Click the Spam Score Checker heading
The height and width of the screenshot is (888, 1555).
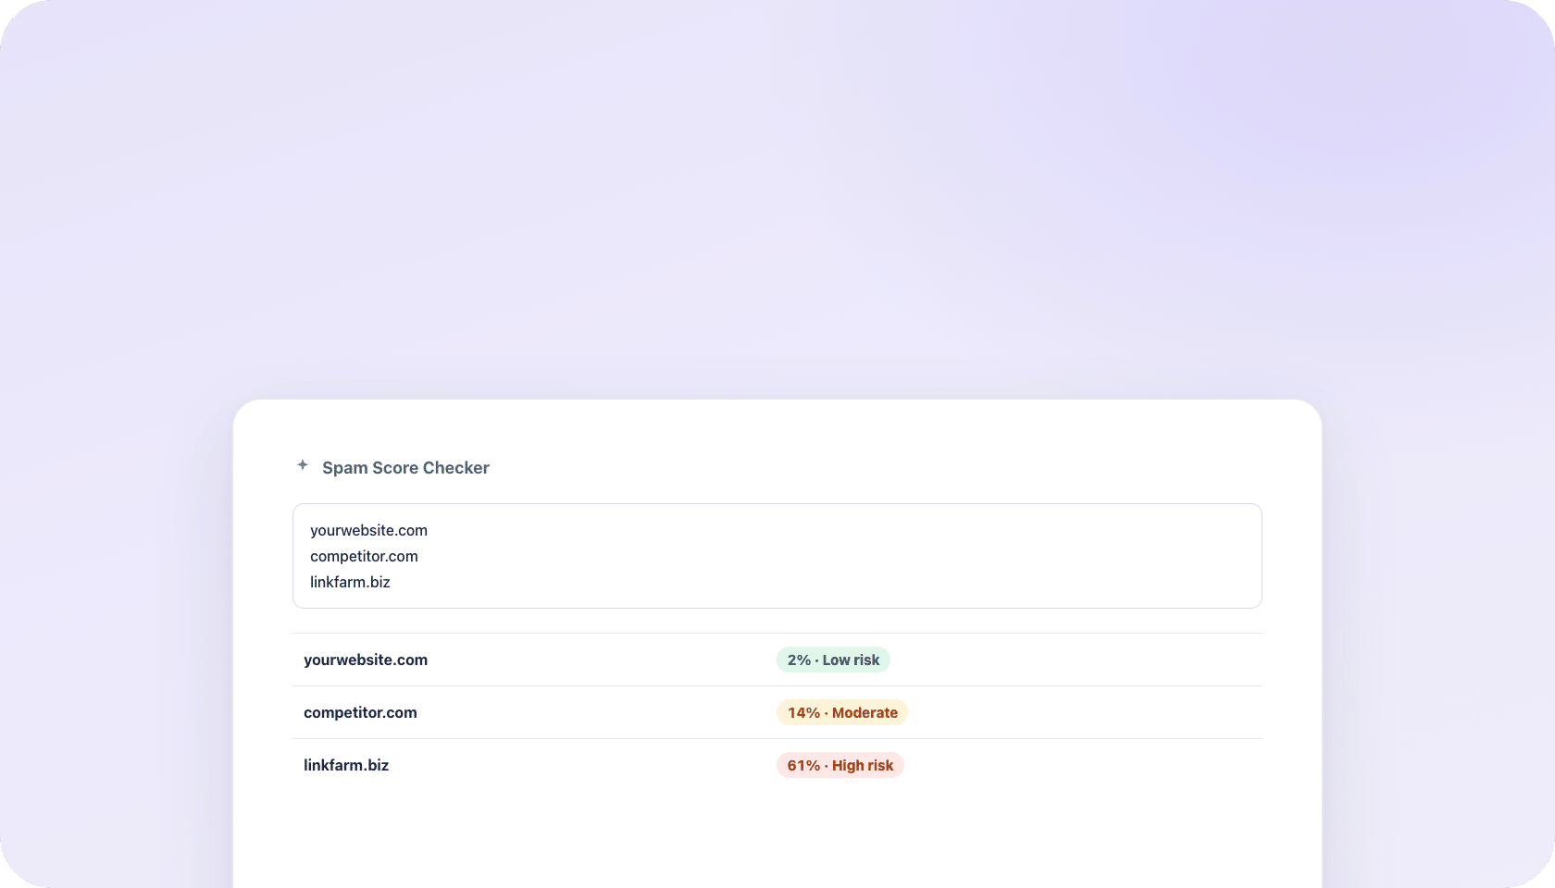pos(405,468)
